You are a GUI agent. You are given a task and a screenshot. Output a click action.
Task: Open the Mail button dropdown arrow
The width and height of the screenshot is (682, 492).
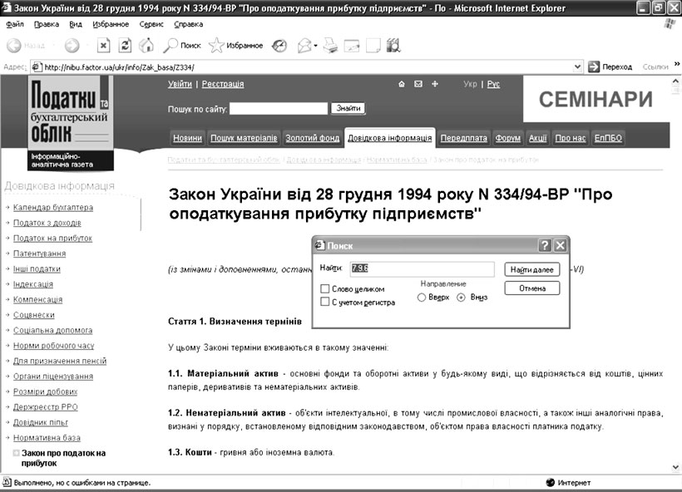coord(316,46)
